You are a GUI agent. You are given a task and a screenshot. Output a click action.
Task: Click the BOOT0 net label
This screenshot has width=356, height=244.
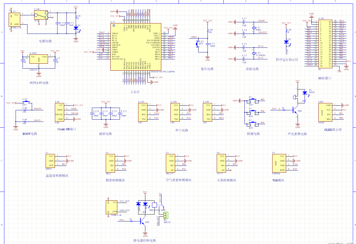pyautogui.click(x=38, y=109)
